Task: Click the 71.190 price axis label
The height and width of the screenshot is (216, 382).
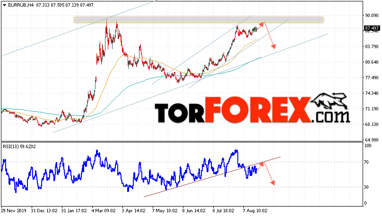Action: (372, 109)
